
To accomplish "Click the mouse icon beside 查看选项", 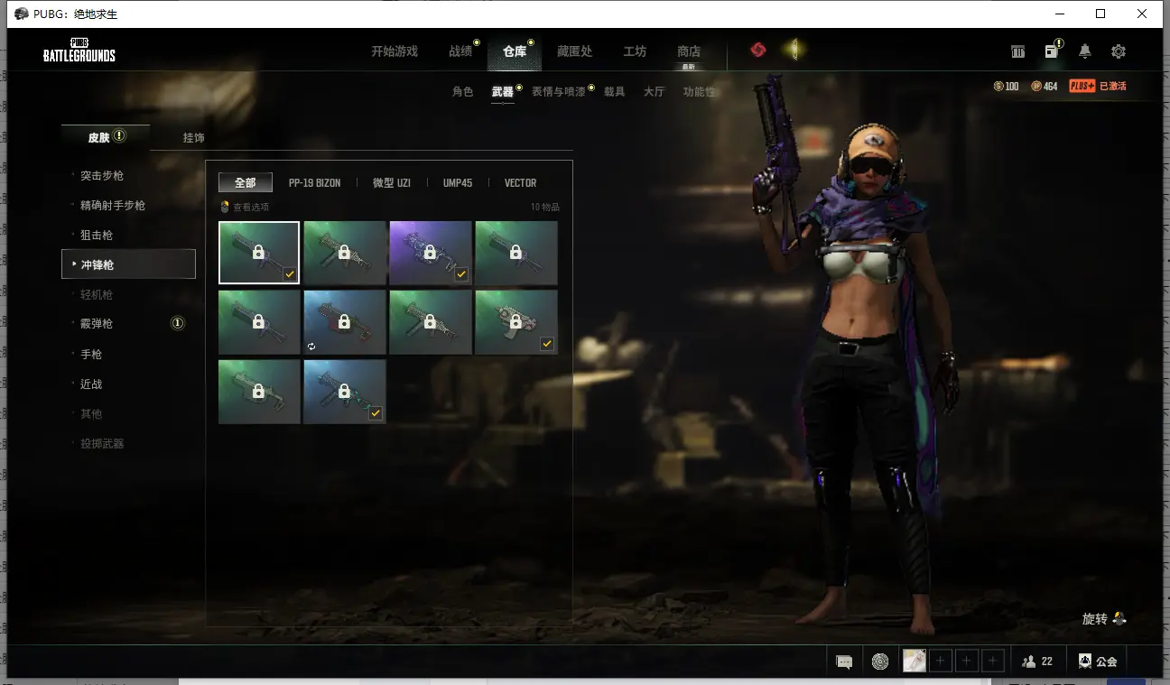I will (x=225, y=207).
